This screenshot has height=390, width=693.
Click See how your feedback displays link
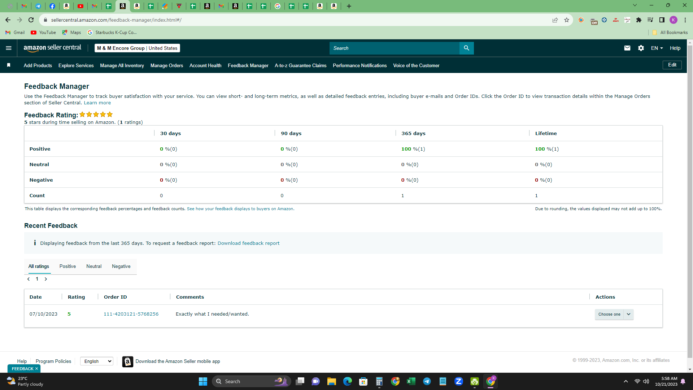coord(240,209)
